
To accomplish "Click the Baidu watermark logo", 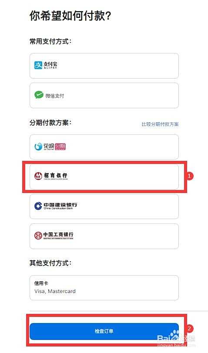I will point(176,338).
